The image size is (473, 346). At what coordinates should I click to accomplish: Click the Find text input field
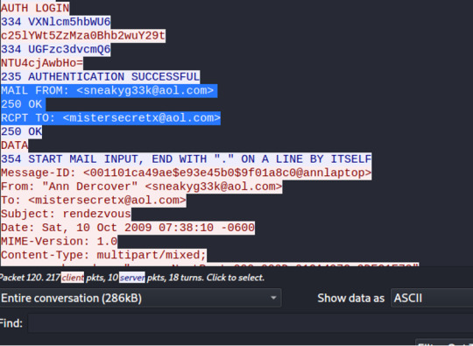tap(251, 323)
